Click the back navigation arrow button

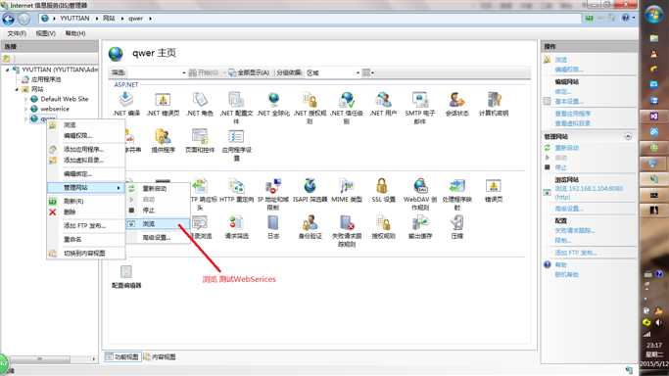(x=8, y=19)
